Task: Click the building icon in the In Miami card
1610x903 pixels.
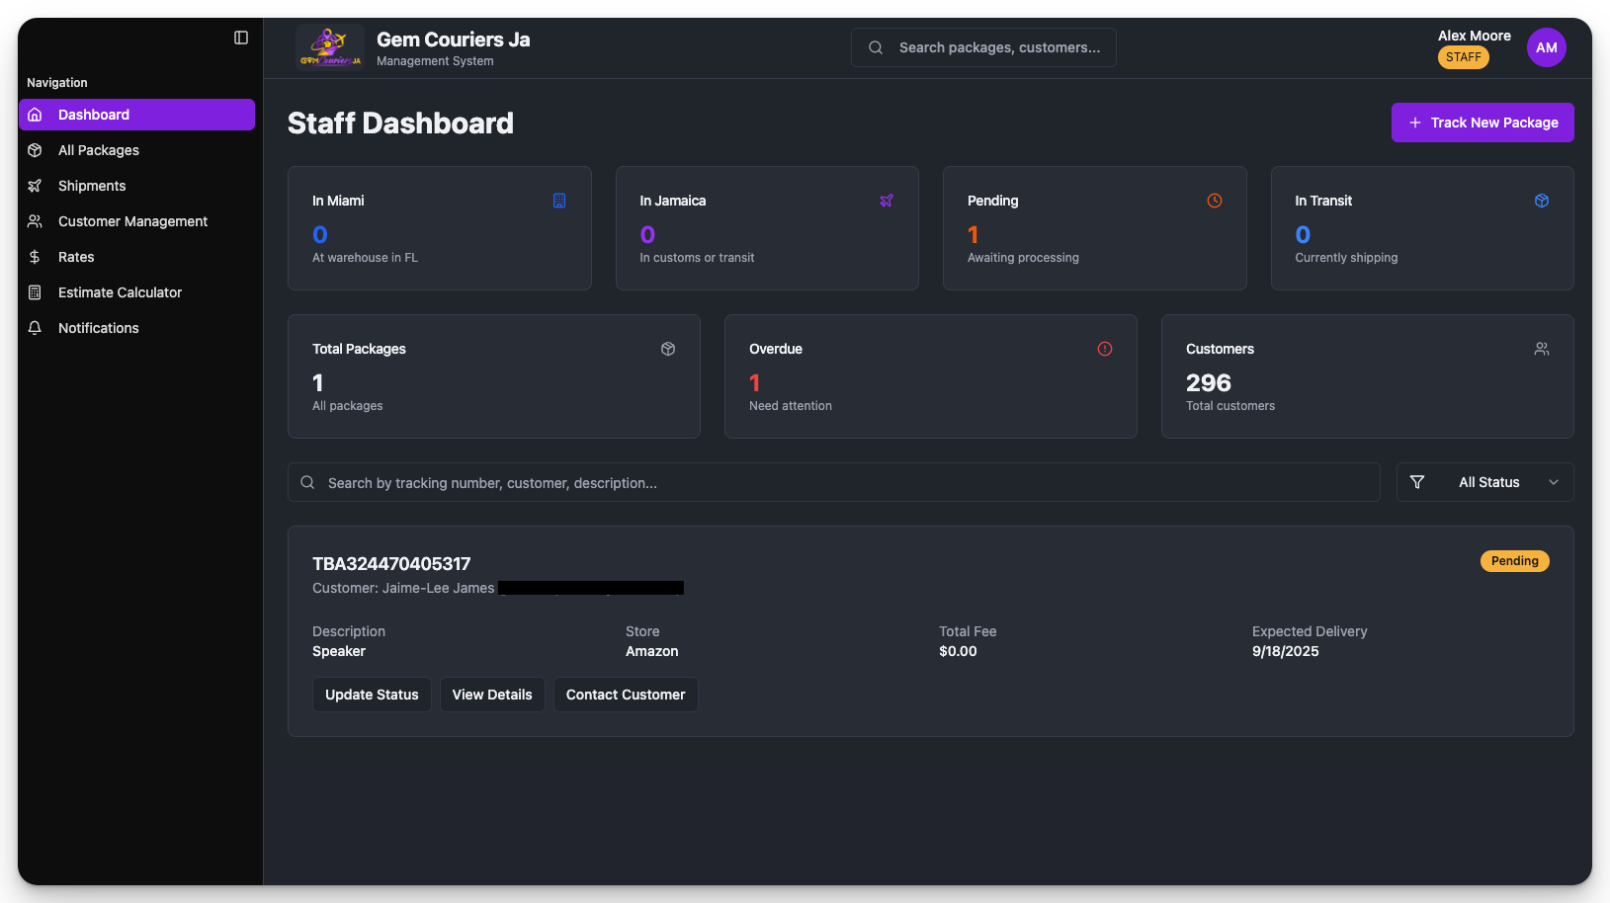Action: pyautogui.click(x=559, y=201)
